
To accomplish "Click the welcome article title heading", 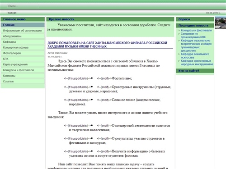I will (x=107, y=45).
